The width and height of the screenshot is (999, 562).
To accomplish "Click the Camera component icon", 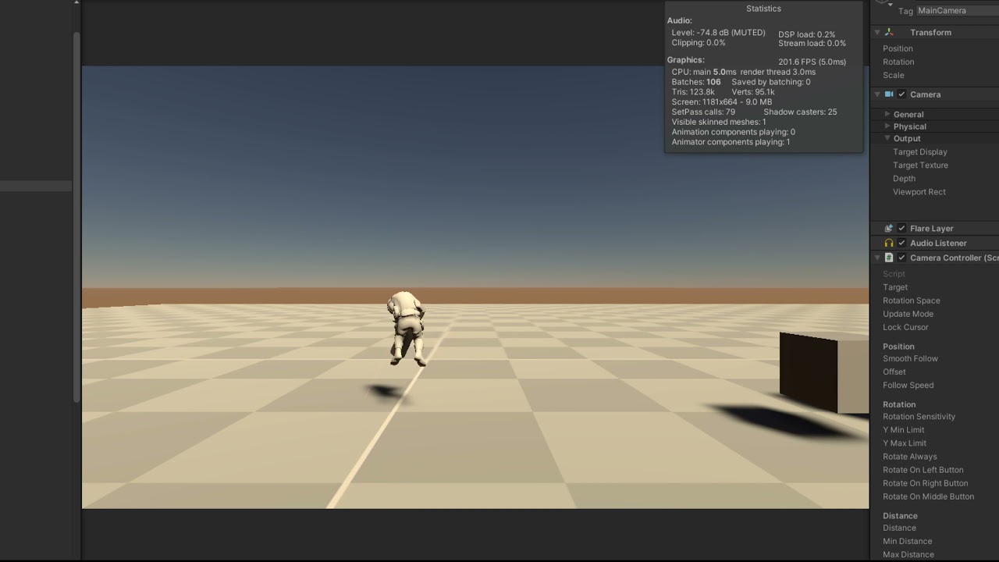I will (x=889, y=94).
